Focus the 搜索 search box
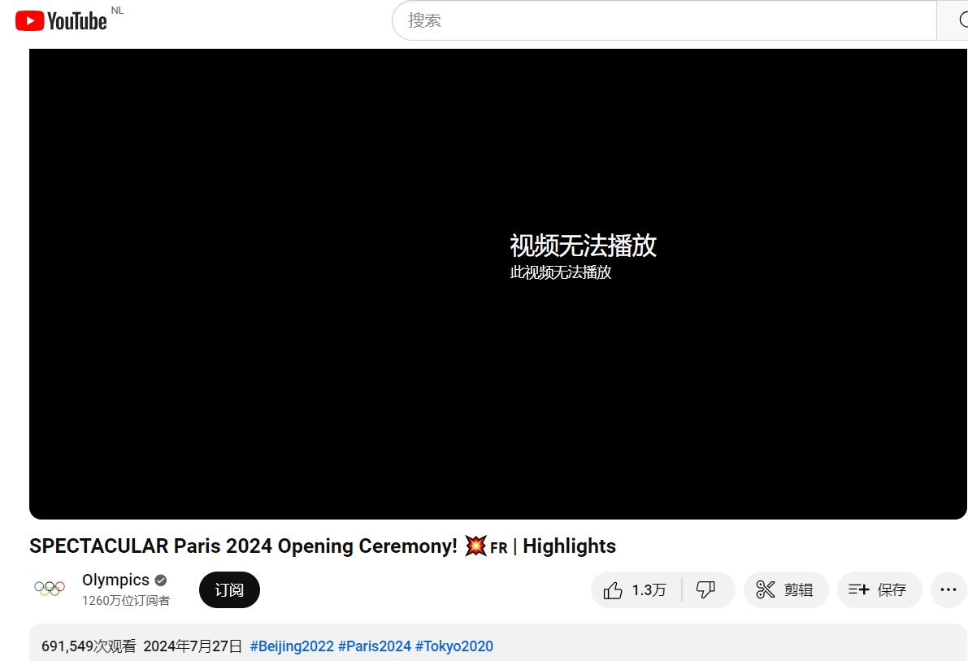Screen dimensions: 968x661 pyautogui.click(x=664, y=20)
